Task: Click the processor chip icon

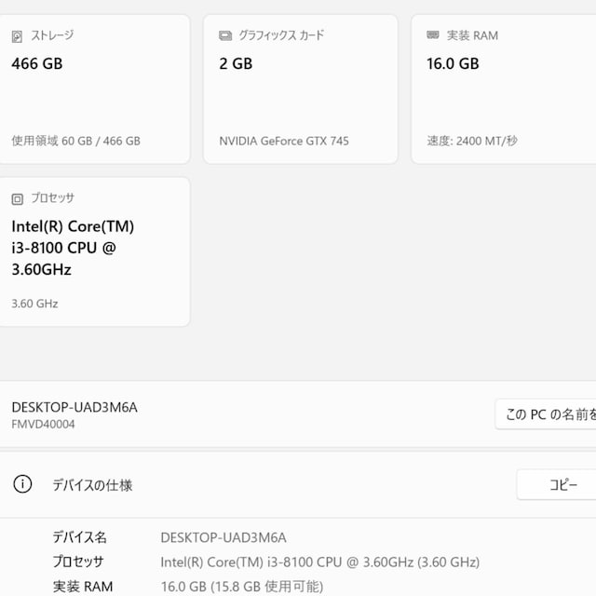Action: (18, 198)
